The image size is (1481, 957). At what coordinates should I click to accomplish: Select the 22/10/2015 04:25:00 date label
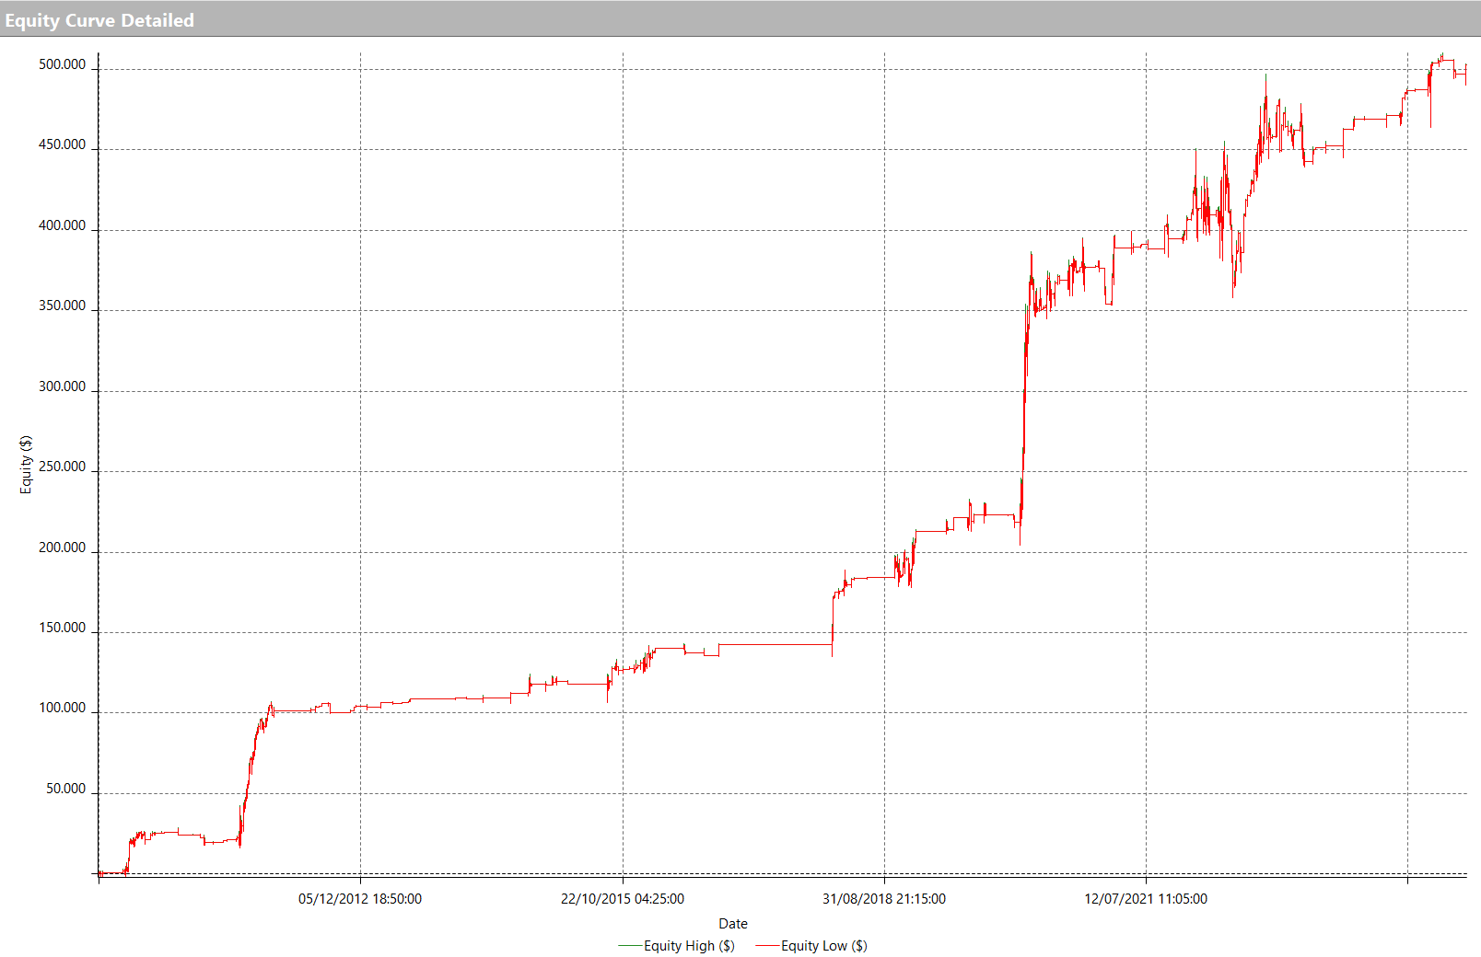pos(622,899)
